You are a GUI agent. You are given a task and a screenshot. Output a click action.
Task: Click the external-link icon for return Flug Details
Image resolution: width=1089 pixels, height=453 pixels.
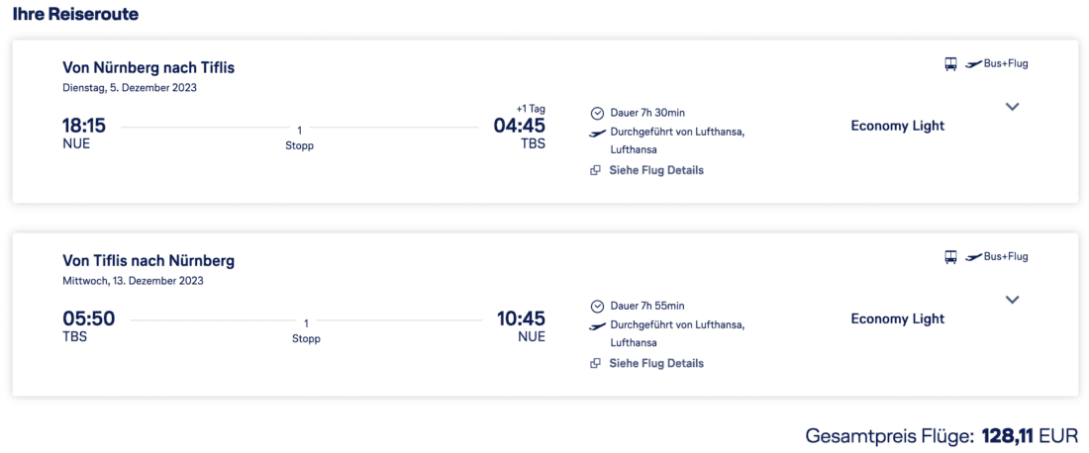click(x=596, y=363)
